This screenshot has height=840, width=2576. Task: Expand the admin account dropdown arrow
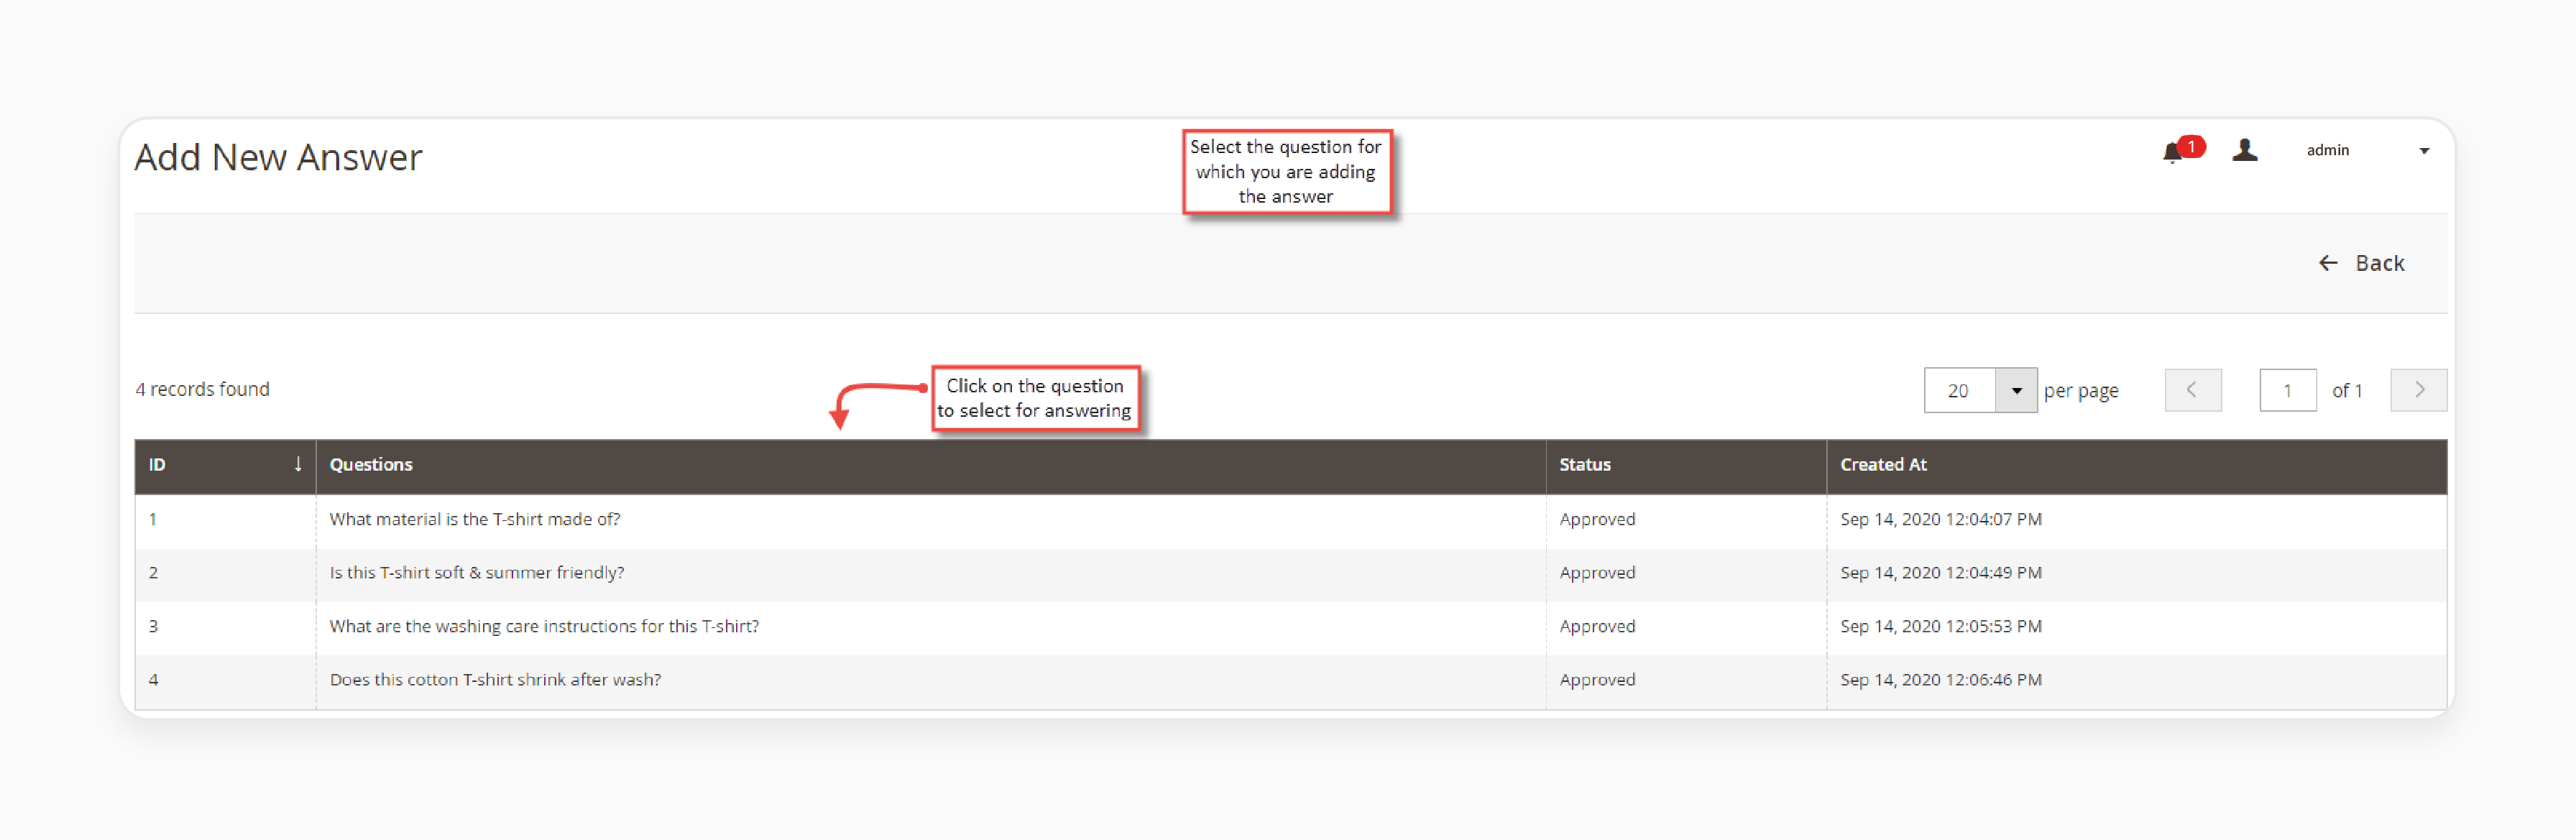click(2424, 151)
